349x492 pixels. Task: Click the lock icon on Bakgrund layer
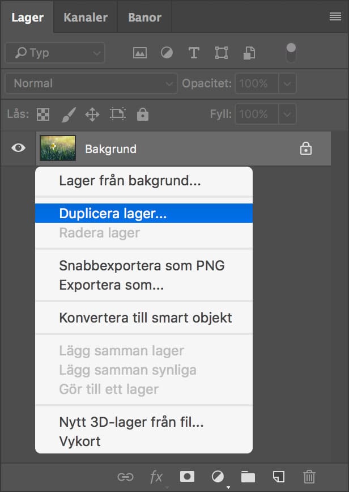(306, 149)
